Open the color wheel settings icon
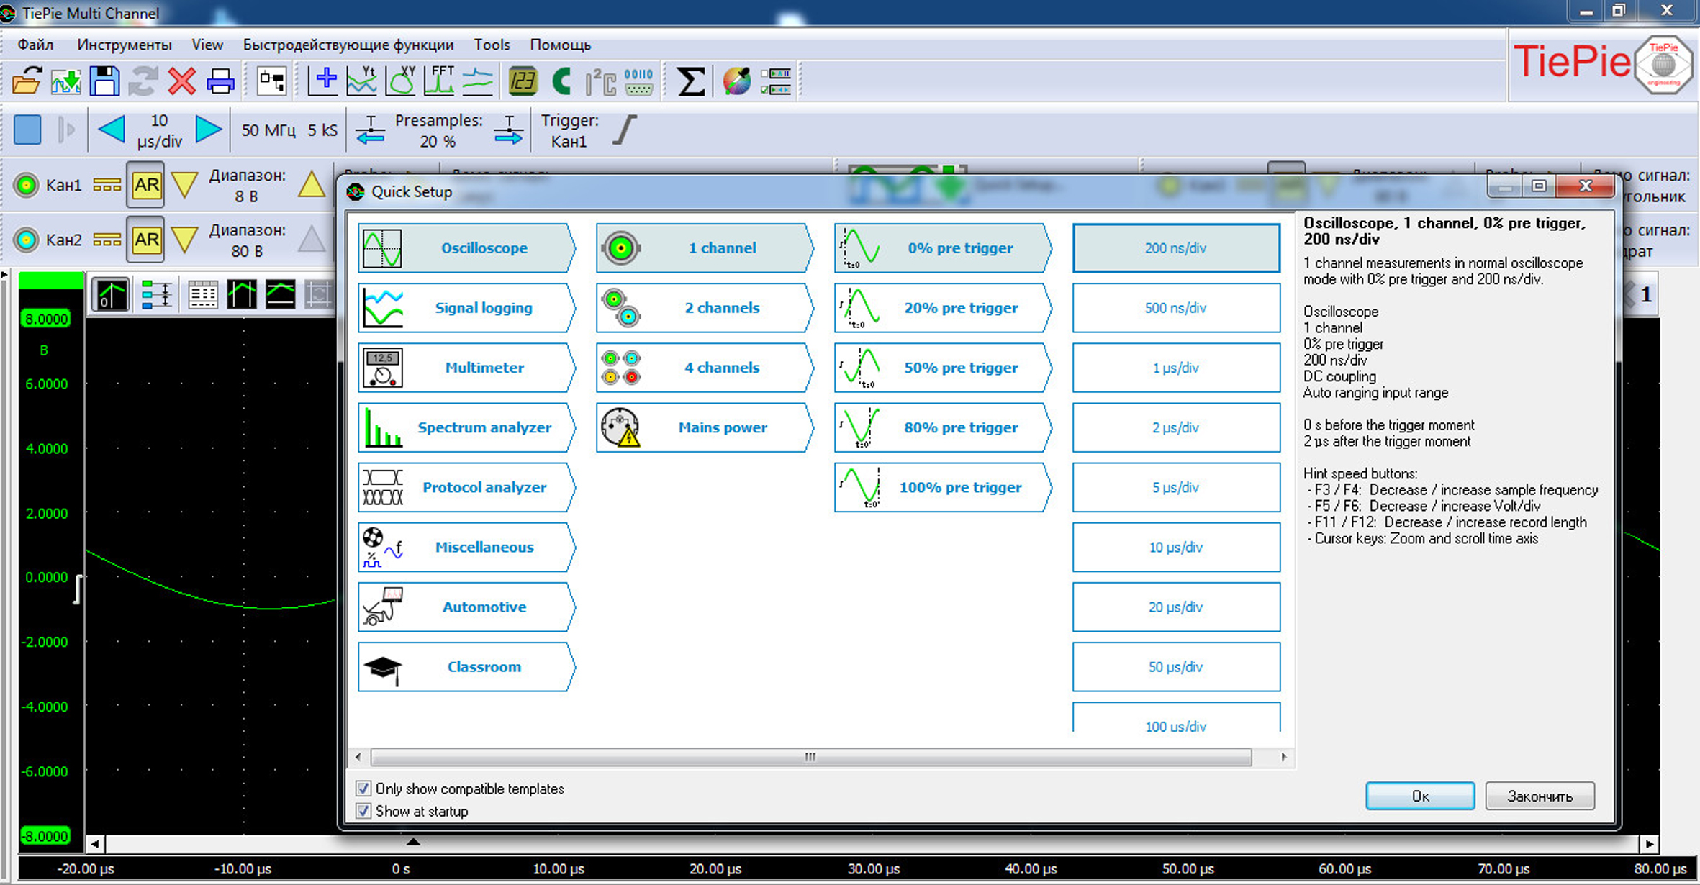The width and height of the screenshot is (1700, 885). [x=736, y=81]
